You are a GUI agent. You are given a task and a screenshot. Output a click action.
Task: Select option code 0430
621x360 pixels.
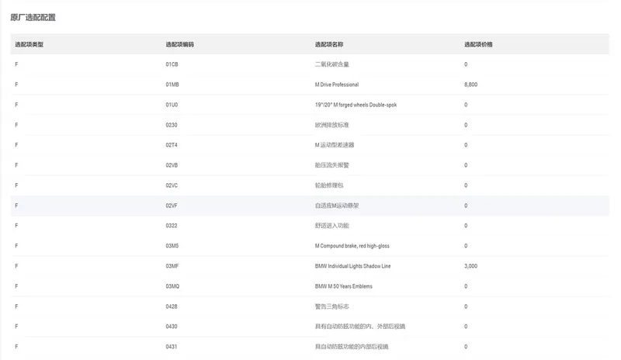click(x=172, y=327)
